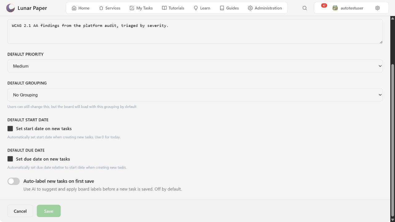Viewport: 395px width, 222px height.
Task: Open the Learn navigation item
Action: click(x=202, y=8)
